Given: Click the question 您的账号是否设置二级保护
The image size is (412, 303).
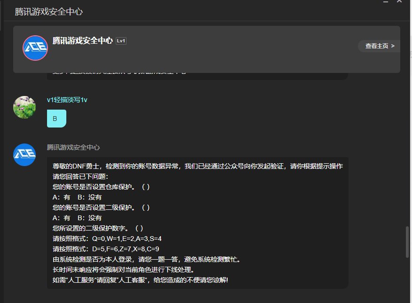Looking at the screenshot, I should point(101,207).
